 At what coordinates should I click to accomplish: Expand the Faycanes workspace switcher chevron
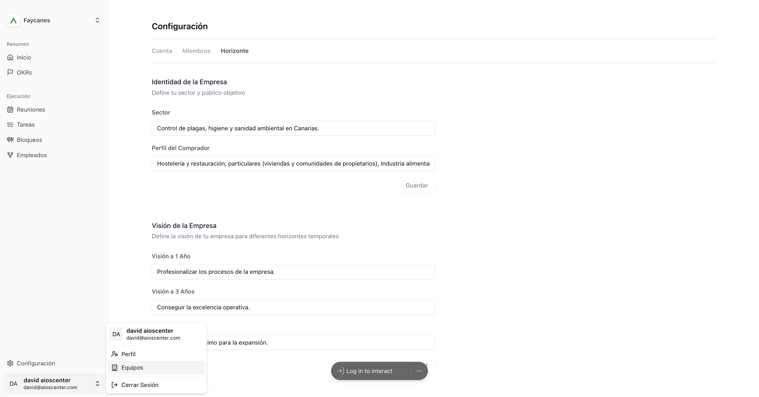97,20
